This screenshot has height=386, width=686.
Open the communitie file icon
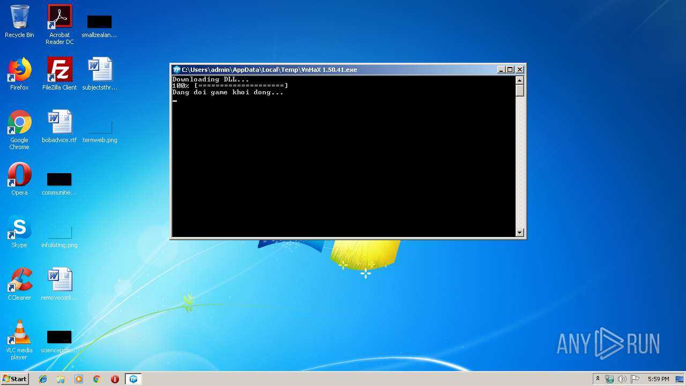click(59, 183)
